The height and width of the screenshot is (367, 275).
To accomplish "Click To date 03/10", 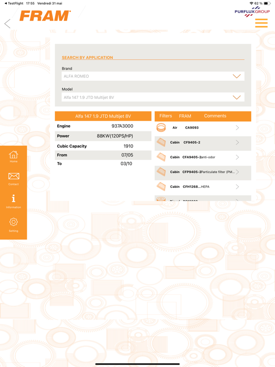I will (126, 163).
